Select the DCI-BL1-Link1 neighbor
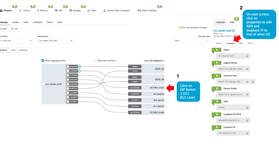The height and width of the screenshot is (145, 279). pyautogui.click(x=157, y=88)
